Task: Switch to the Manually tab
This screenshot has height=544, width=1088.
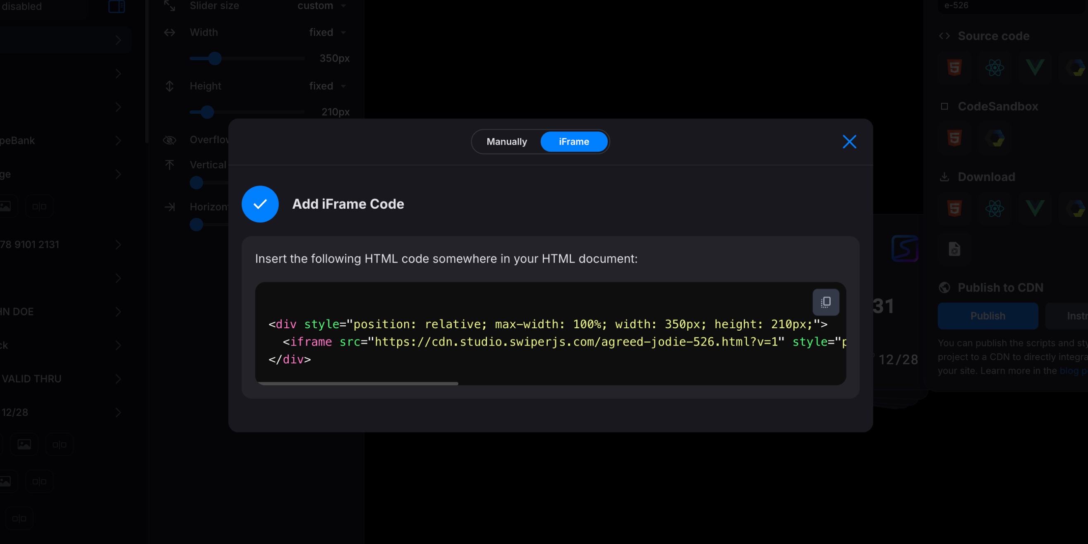Action: coord(506,142)
